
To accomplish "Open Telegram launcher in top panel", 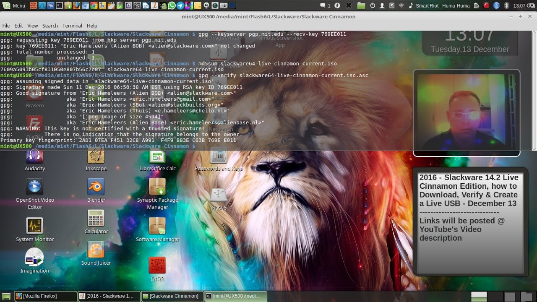I will point(180,5).
